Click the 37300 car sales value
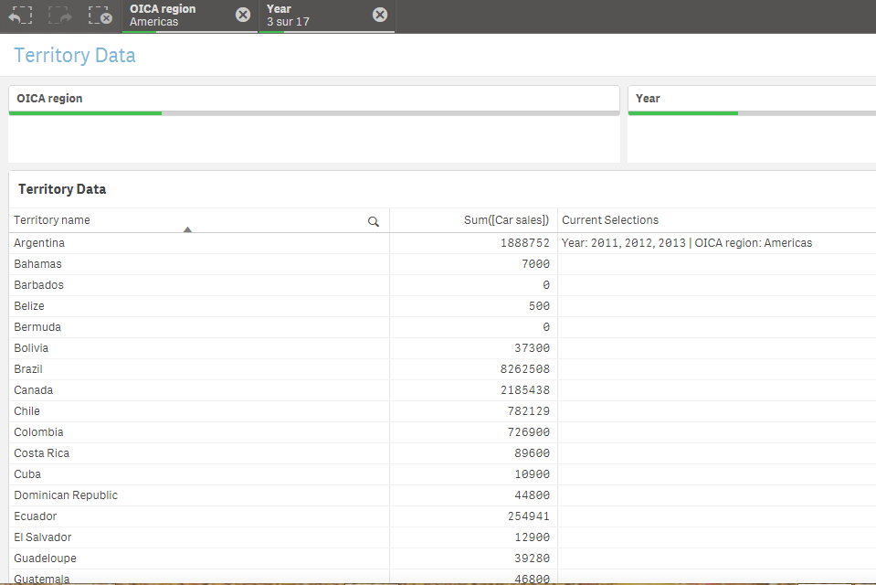Viewport: 876px width, 585px height. (532, 348)
